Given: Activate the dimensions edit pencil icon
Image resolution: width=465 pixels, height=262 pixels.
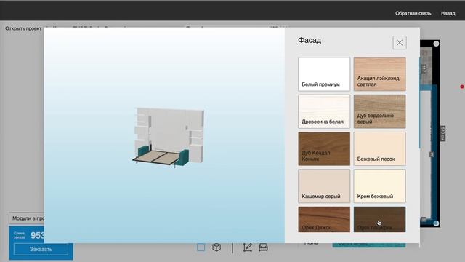Looking at the screenshot, I should click(247, 247).
